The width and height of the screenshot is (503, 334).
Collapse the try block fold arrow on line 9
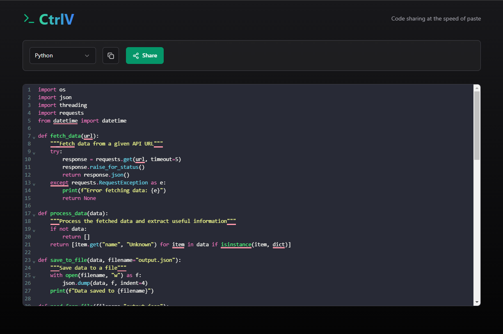pos(34,152)
